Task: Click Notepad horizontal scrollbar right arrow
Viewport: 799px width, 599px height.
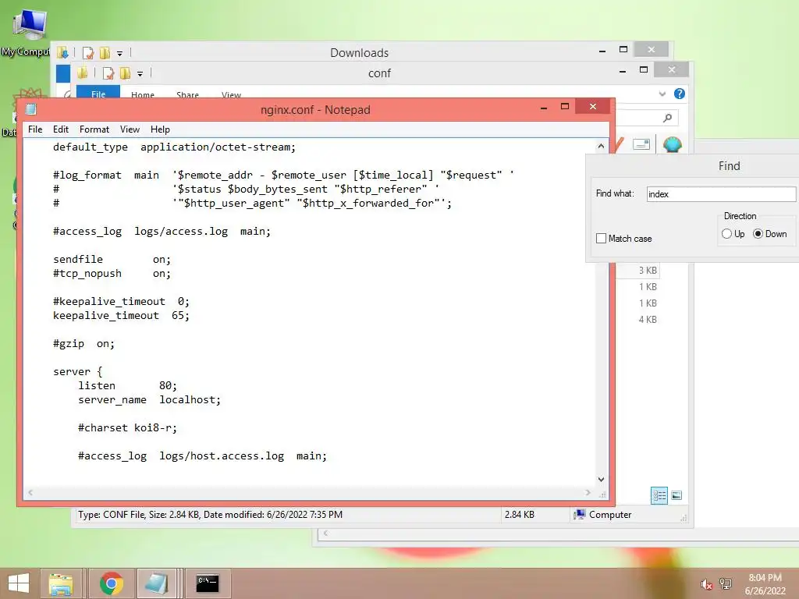Action: [x=588, y=493]
